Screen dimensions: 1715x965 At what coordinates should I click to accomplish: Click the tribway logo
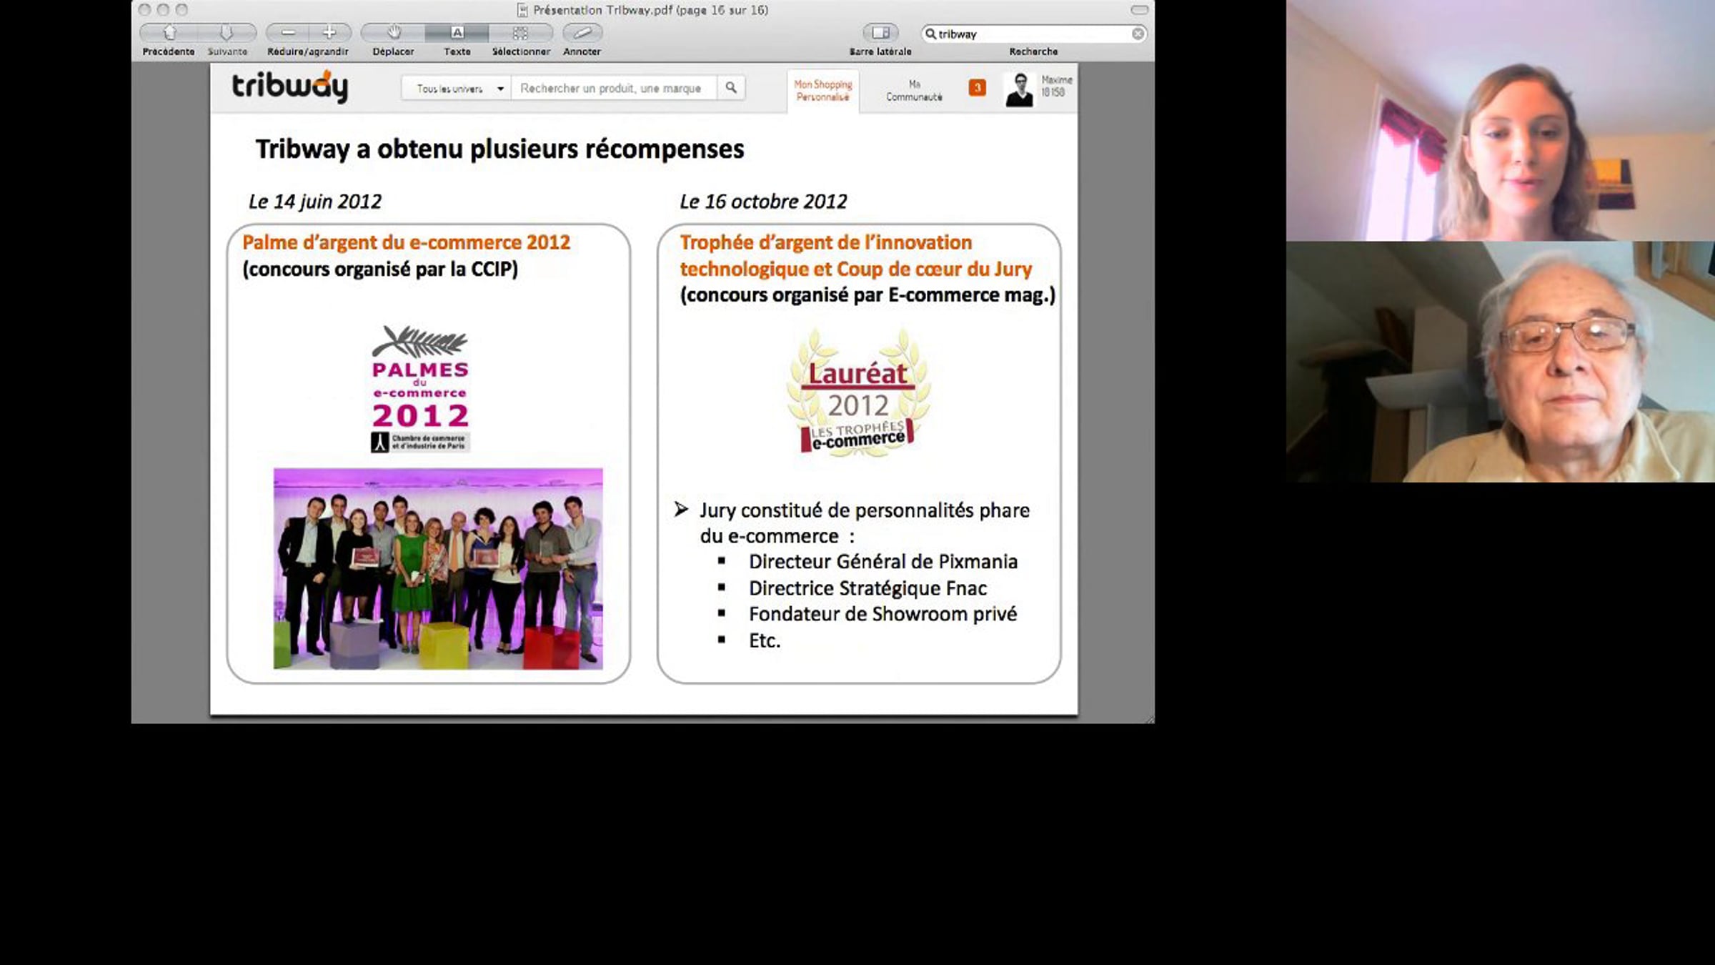290,86
